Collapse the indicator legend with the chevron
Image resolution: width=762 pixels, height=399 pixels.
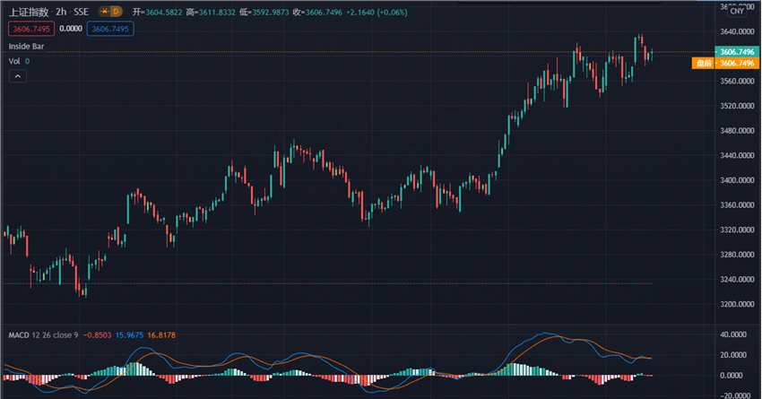pyautogui.click(x=18, y=76)
